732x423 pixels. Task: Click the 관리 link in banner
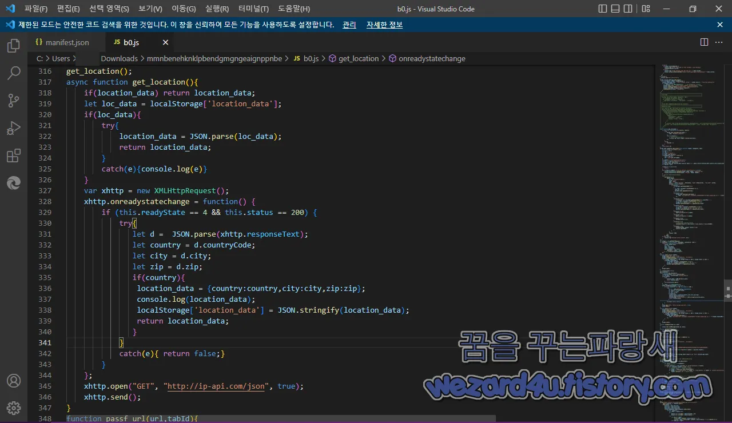(x=349, y=25)
